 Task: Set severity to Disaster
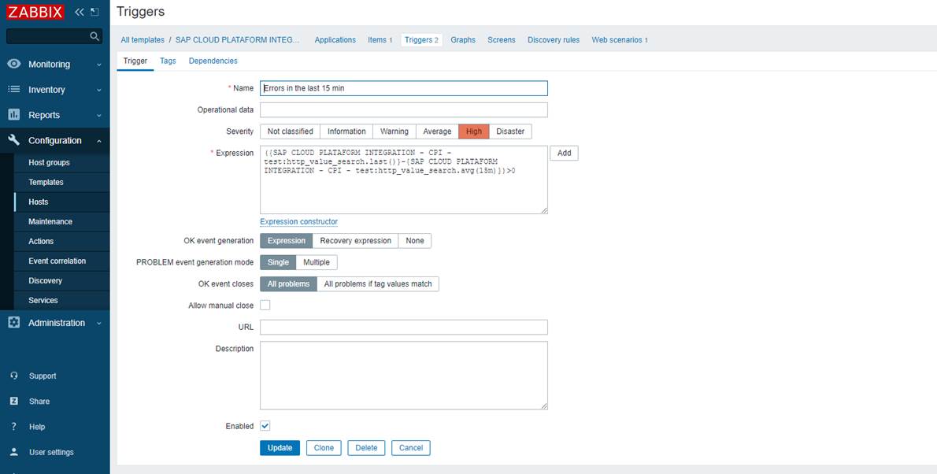[x=510, y=131]
